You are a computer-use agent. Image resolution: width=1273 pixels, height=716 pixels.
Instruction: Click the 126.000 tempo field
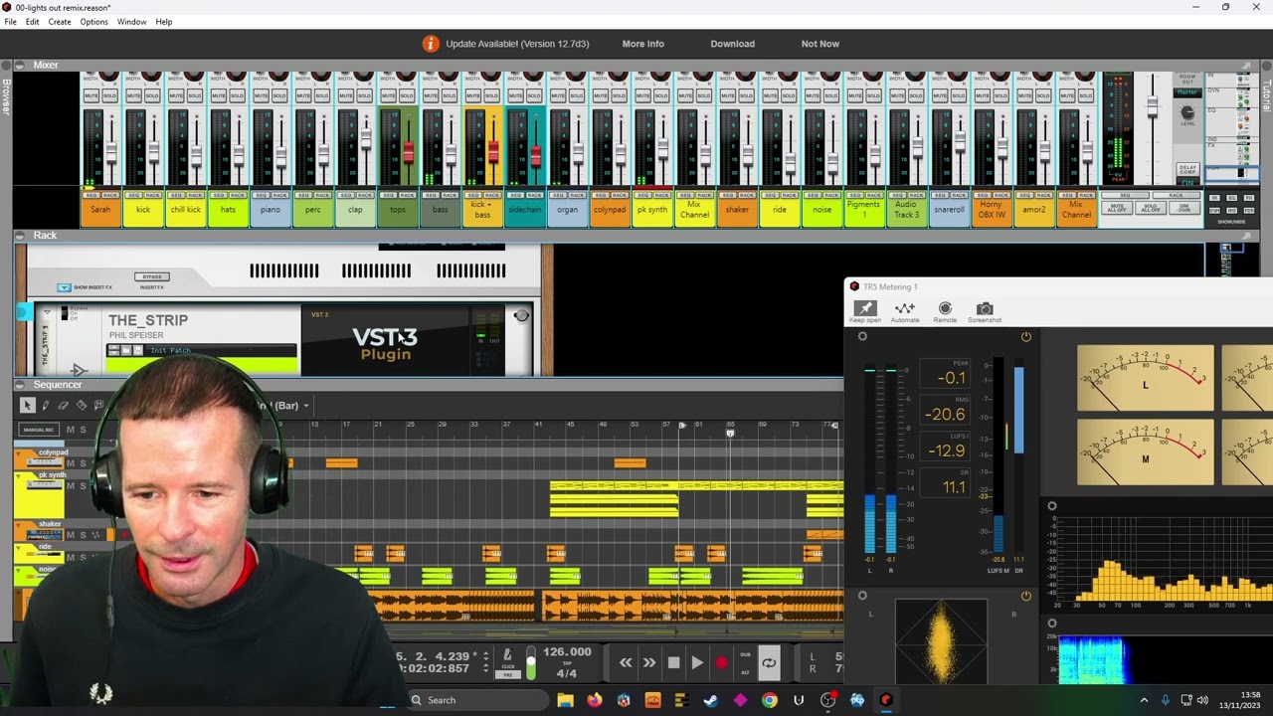[x=567, y=652]
